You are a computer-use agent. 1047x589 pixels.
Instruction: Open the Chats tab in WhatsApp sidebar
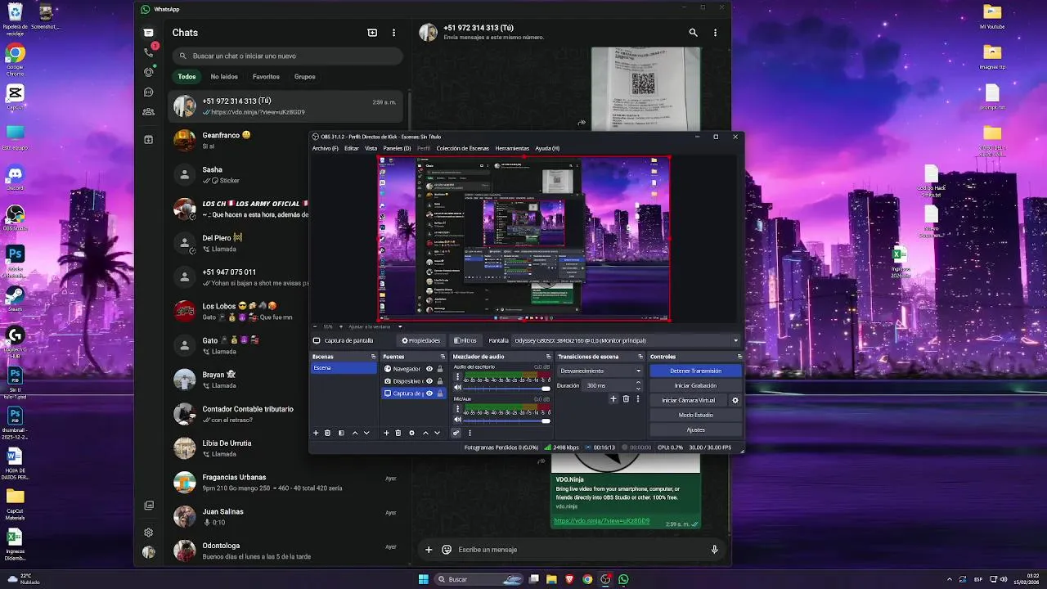pos(148,33)
